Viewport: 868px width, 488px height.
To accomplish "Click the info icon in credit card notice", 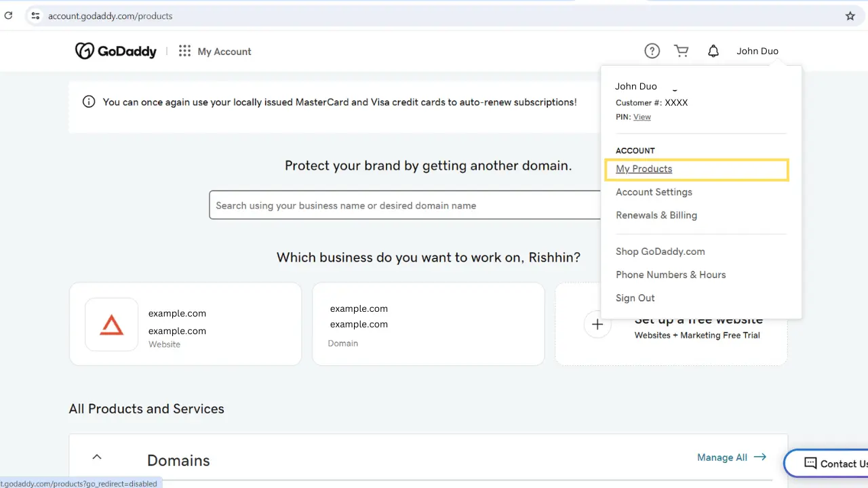I will pyautogui.click(x=89, y=102).
